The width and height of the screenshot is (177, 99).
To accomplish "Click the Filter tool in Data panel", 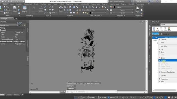I will click(x=6, y=7).
